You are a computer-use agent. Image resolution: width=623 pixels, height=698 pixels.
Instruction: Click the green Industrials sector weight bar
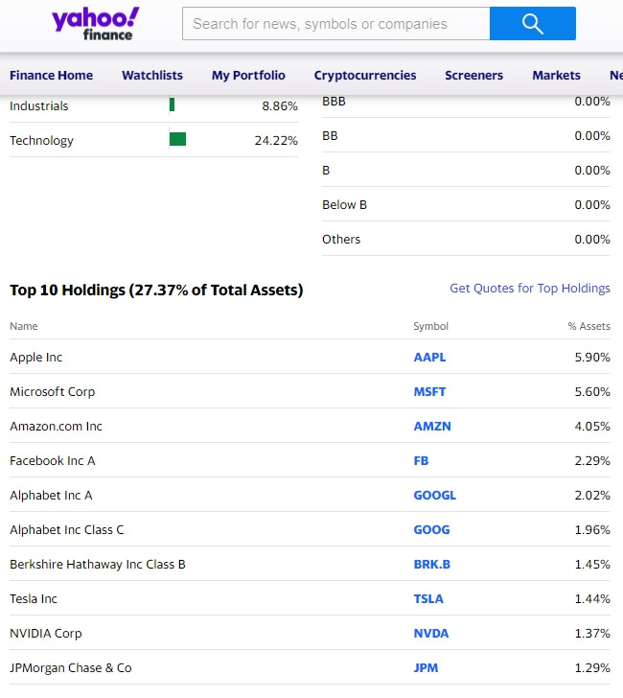pyautogui.click(x=172, y=105)
